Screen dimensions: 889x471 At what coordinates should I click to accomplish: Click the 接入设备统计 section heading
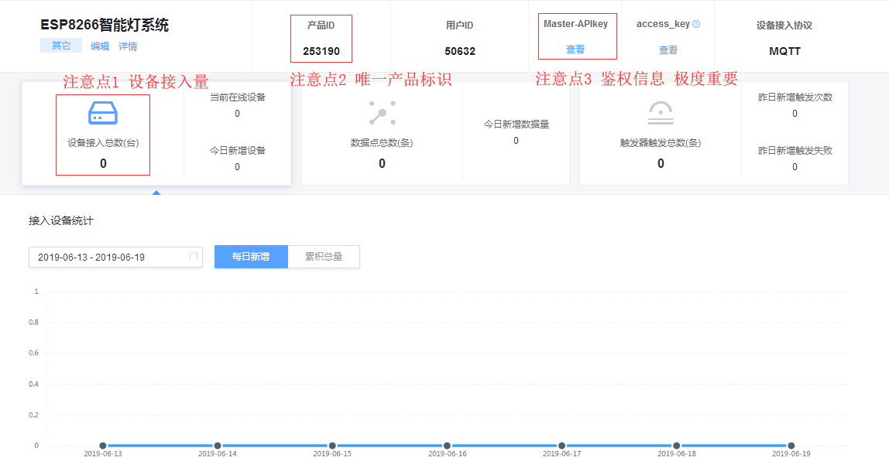pos(61,220)
